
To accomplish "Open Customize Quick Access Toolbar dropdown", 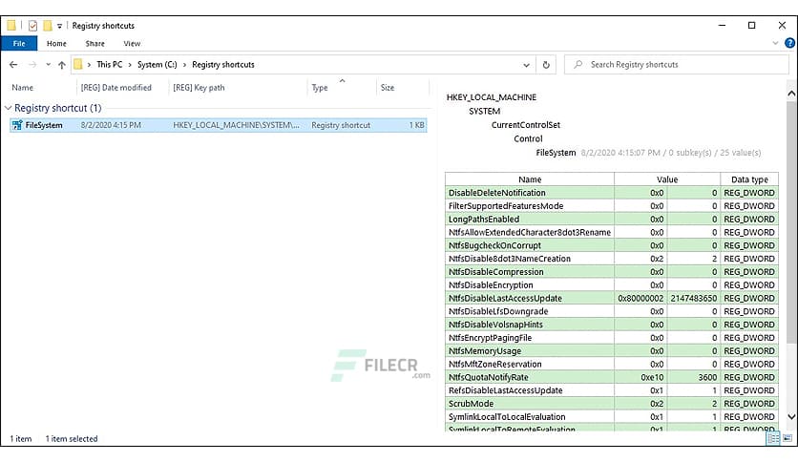I will click(x=60, y=26).
